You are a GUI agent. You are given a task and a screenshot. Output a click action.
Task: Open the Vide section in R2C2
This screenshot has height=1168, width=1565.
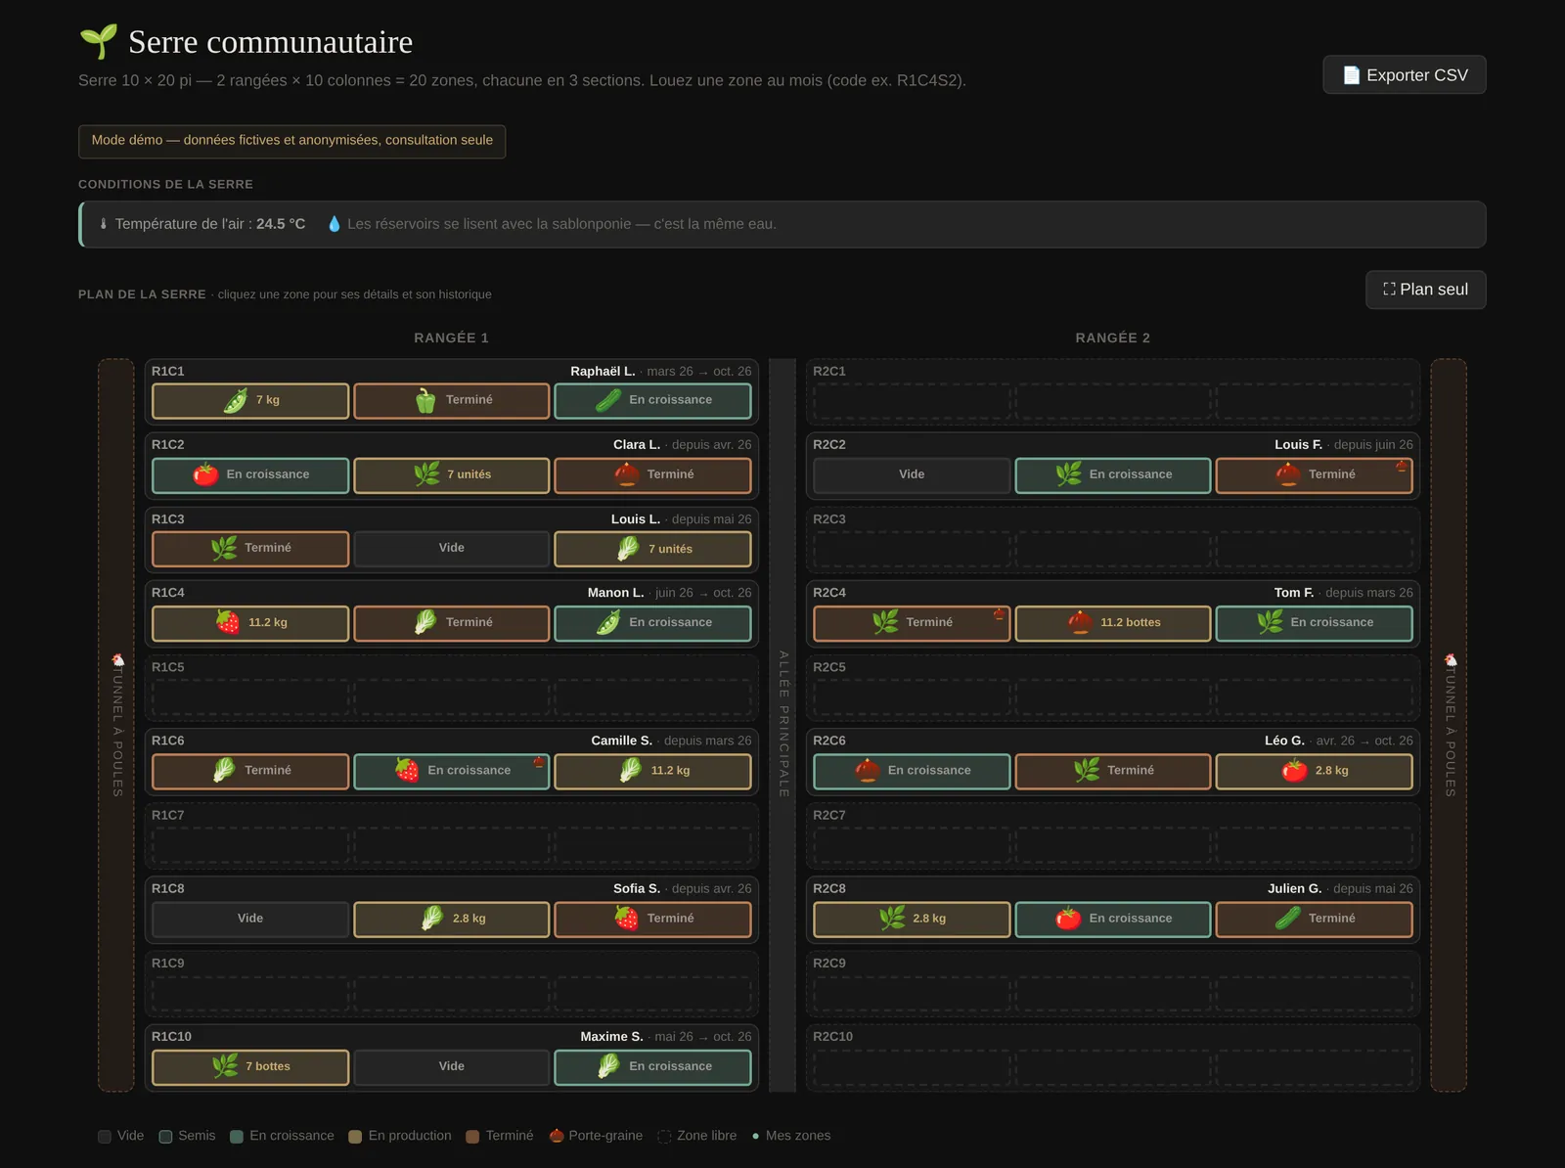tap(912, 474)
